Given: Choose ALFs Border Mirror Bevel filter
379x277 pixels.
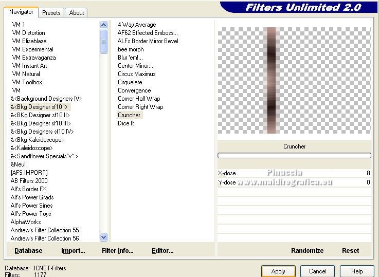Looking at the screenshot, I should (148, 41).
